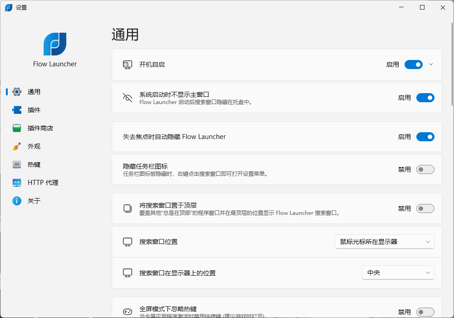The image size is (454, 318).
Task: Open the 中央 position dropdown
Action: click(398, 273)
